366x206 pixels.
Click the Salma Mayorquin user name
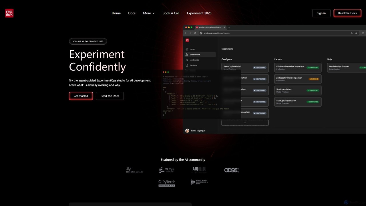[x=198, y=131]
